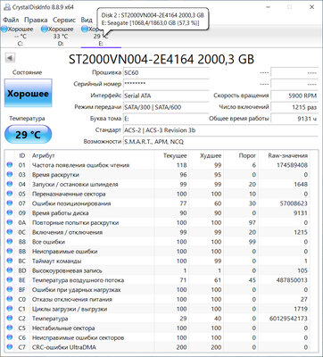
Task: Click the status dot for attribute C2 Температура
Action: (10, 319)
